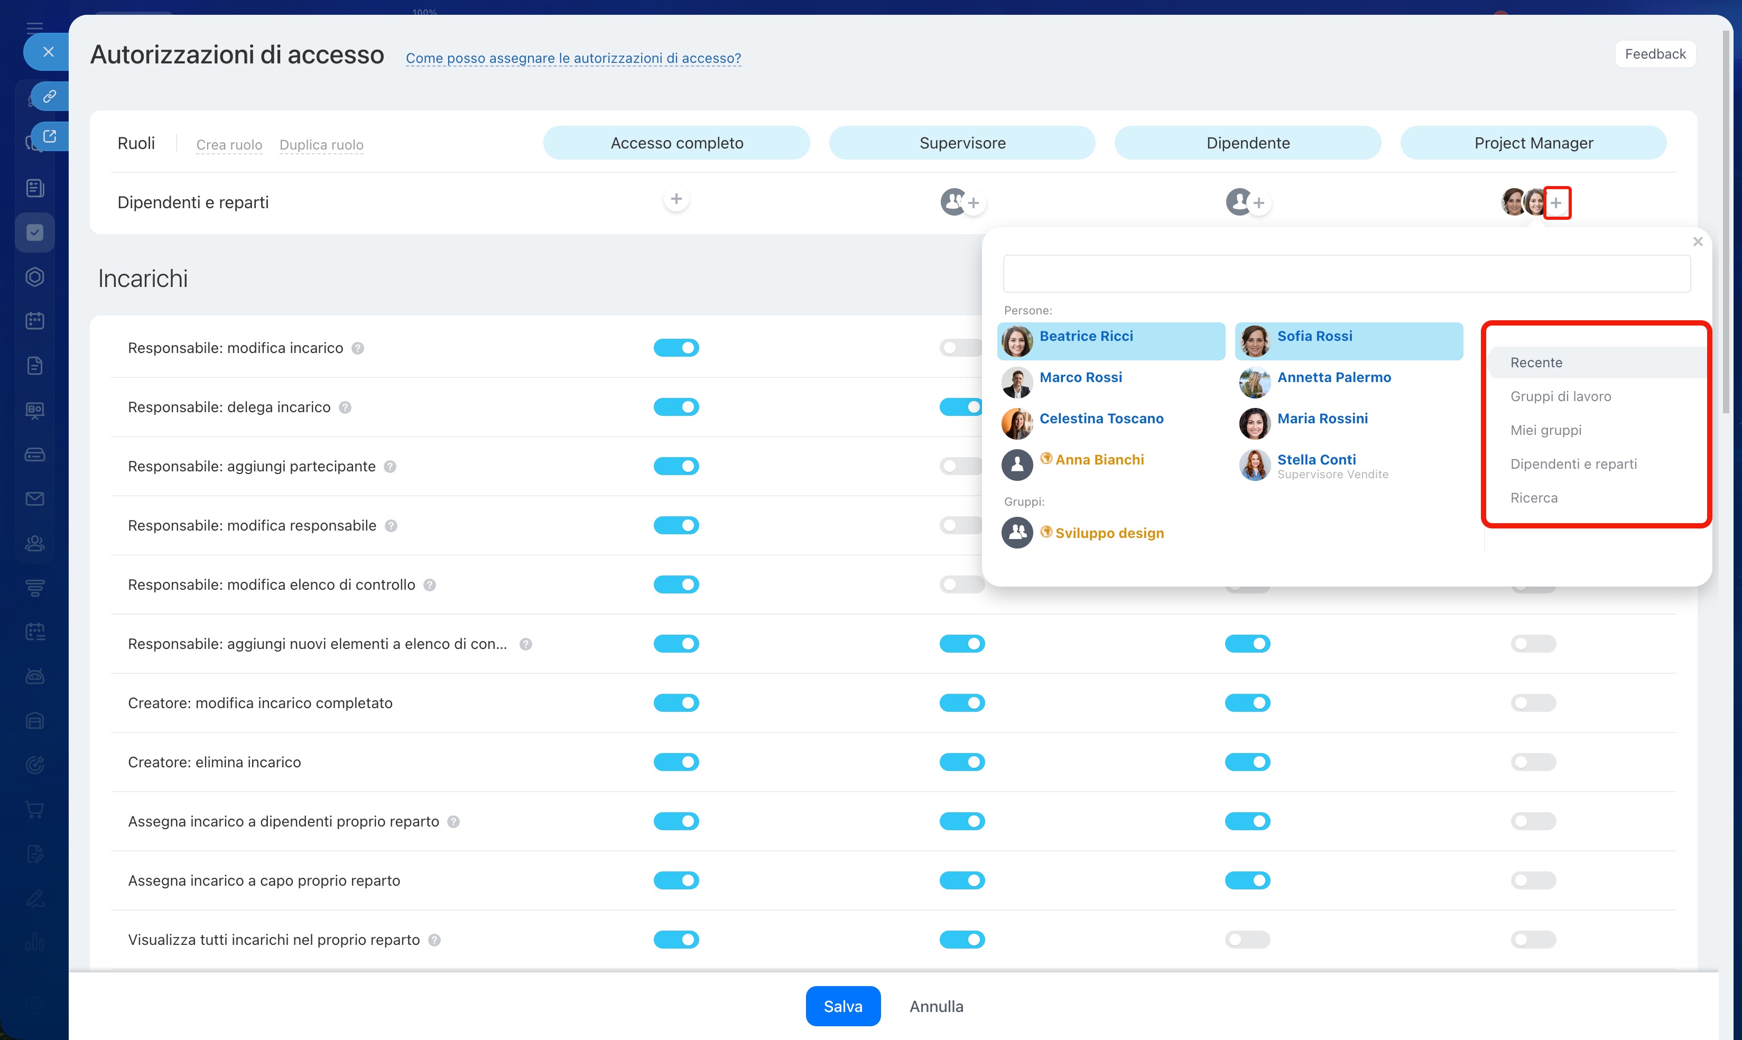This screenshot has height=1040, width=1742.
Task: Click the search field in the user popup
Action: point(1346,274)
